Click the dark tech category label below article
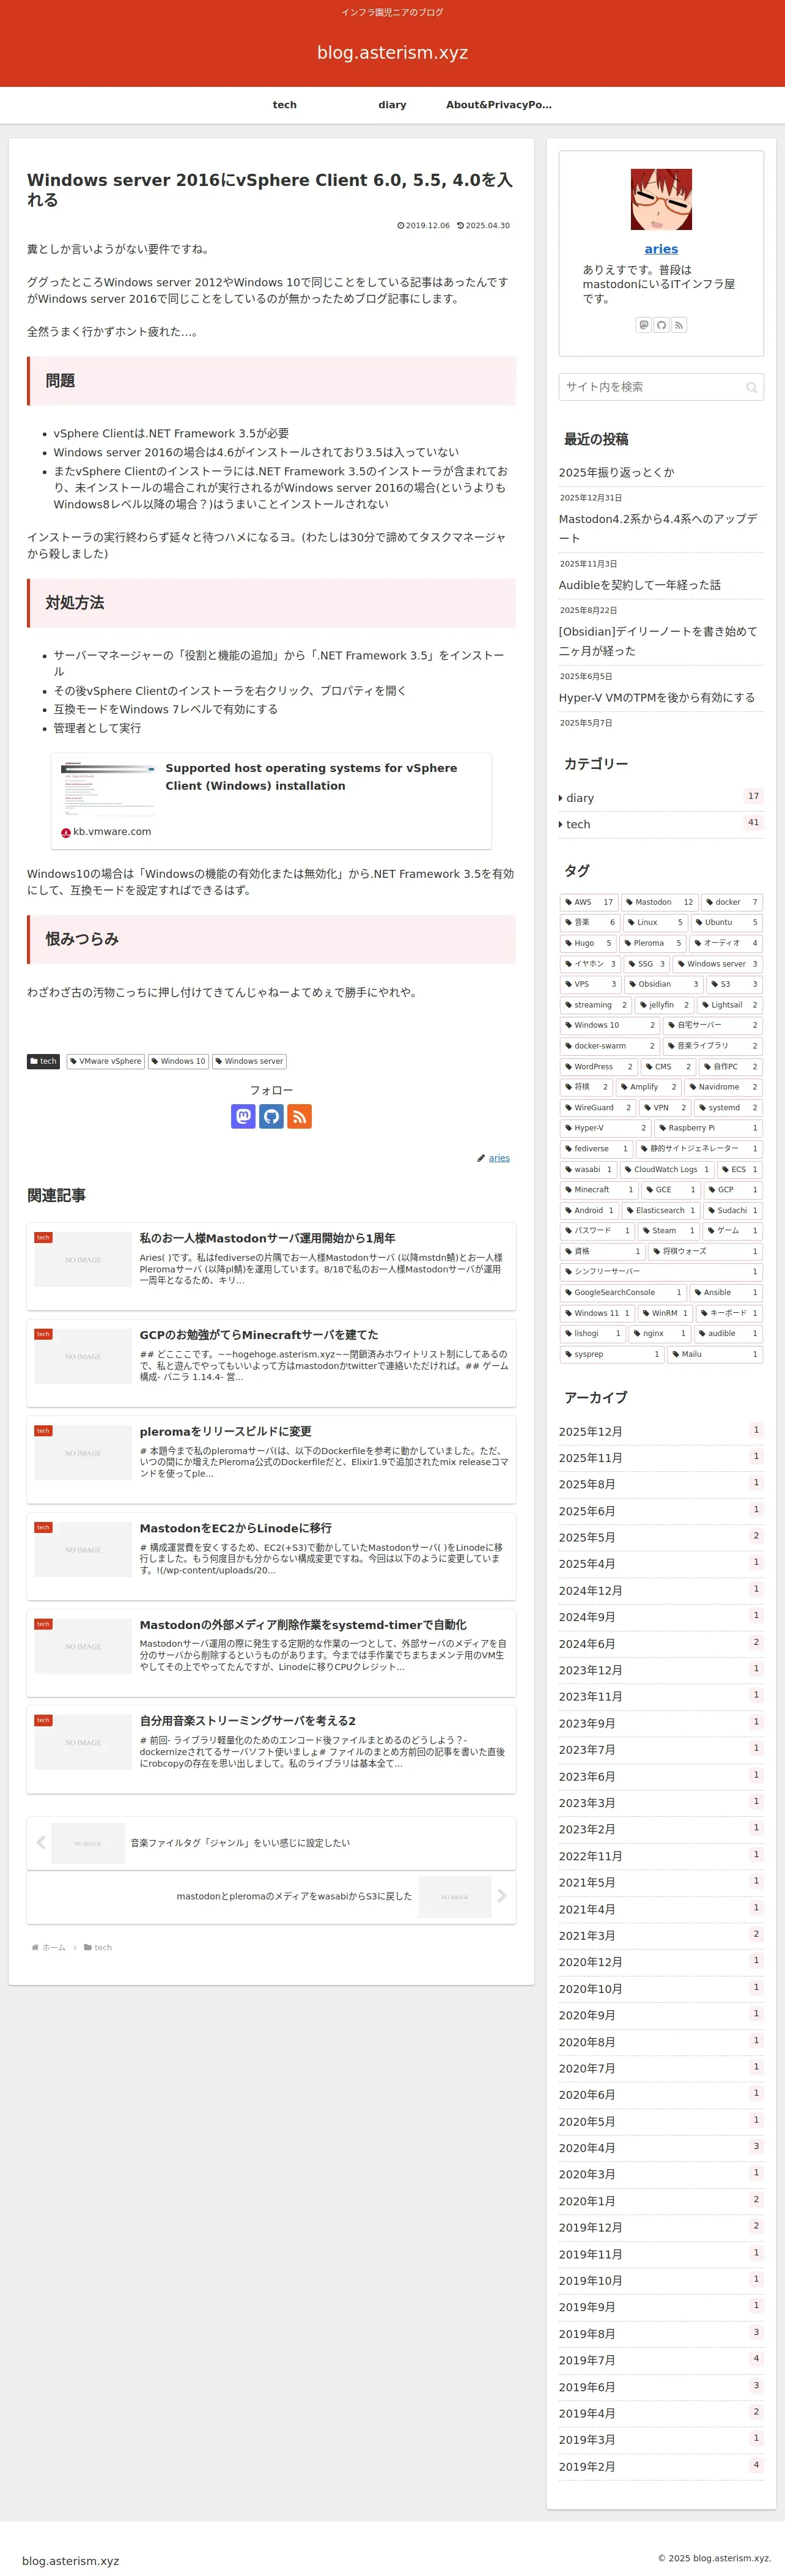 pos(43,1061)
